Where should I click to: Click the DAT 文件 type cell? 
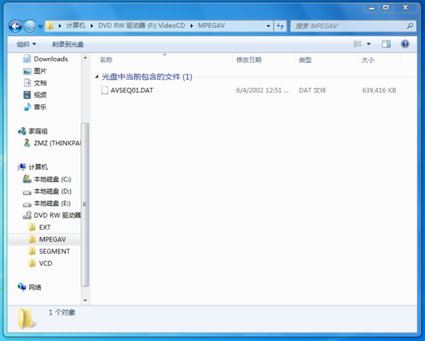pyautogui.click(x=312, y=90)
